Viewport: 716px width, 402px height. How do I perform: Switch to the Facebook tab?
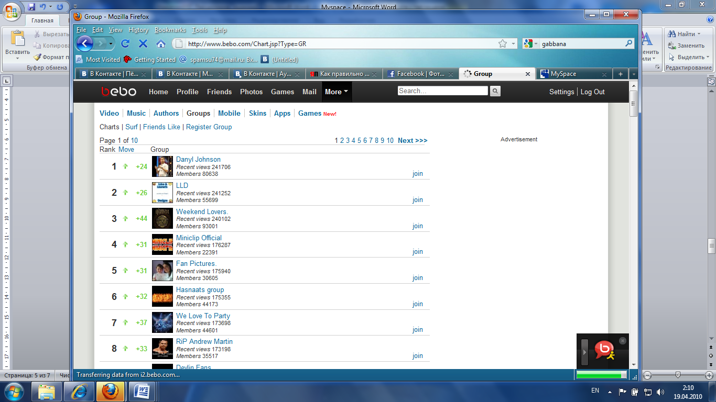[420, 74]
